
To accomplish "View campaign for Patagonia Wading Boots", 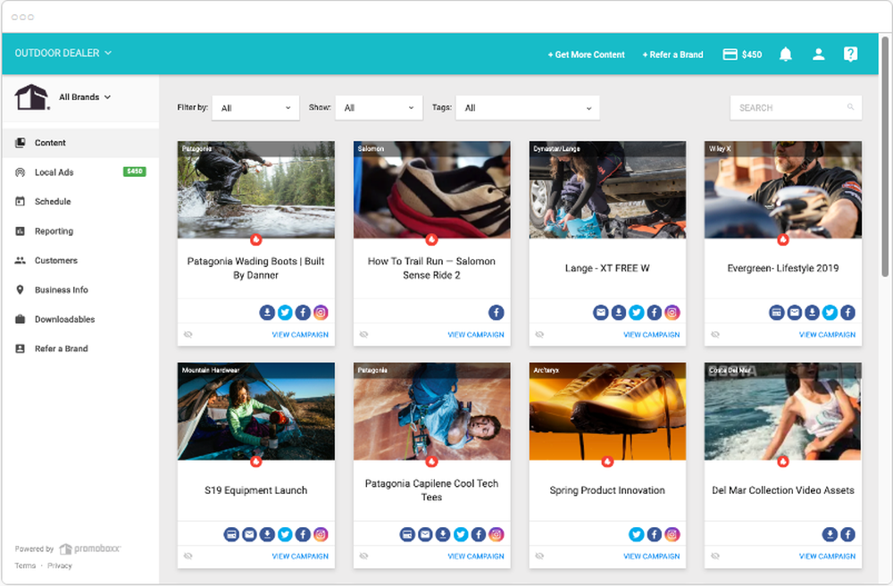I will click(300, 335).
